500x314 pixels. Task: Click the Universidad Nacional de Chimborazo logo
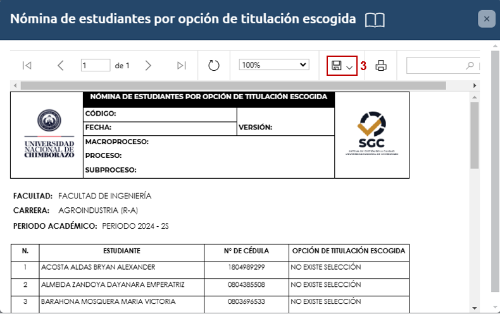[x=49, y=135]
